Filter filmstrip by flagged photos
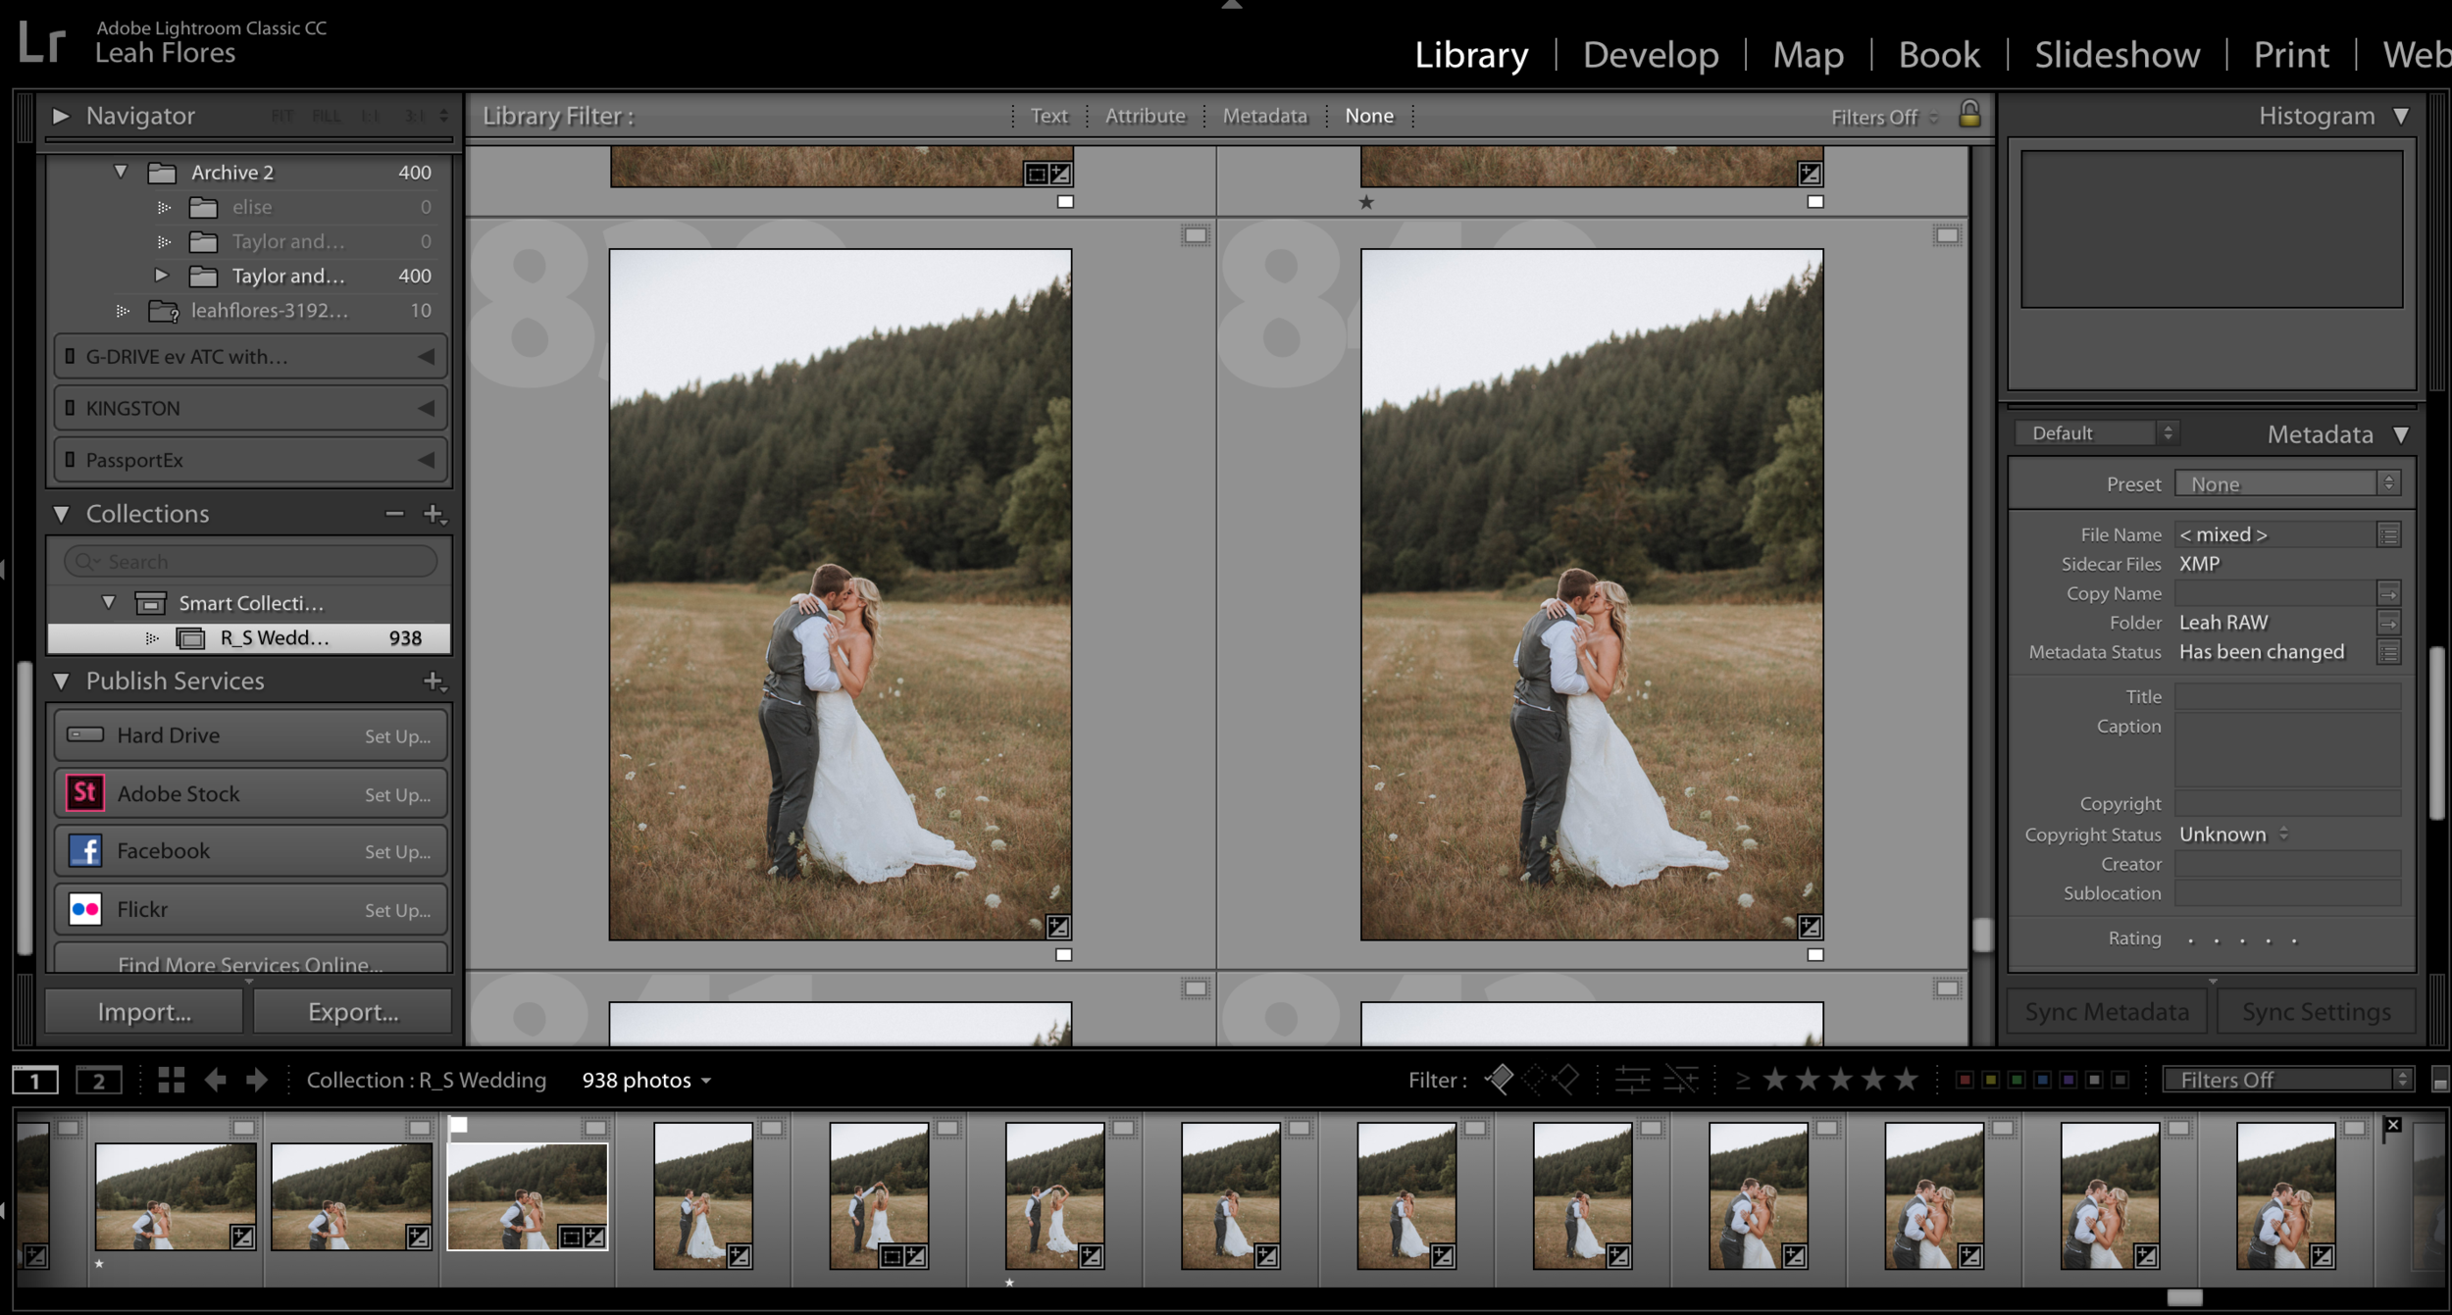Image resolution: width=2452 pixels, height=1315 pixels. pyautogui.click(x=1500, y=1080)
